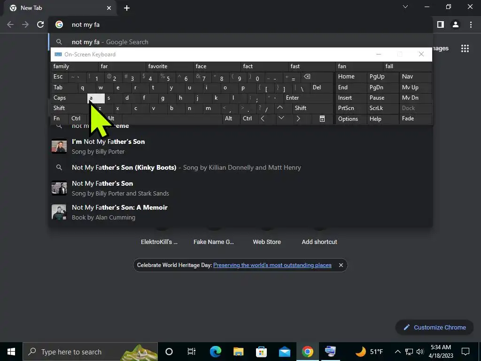Select Not My Father's Son by Billy Porter and Stark Sands
481x361 pixels.
pos(241,188)
